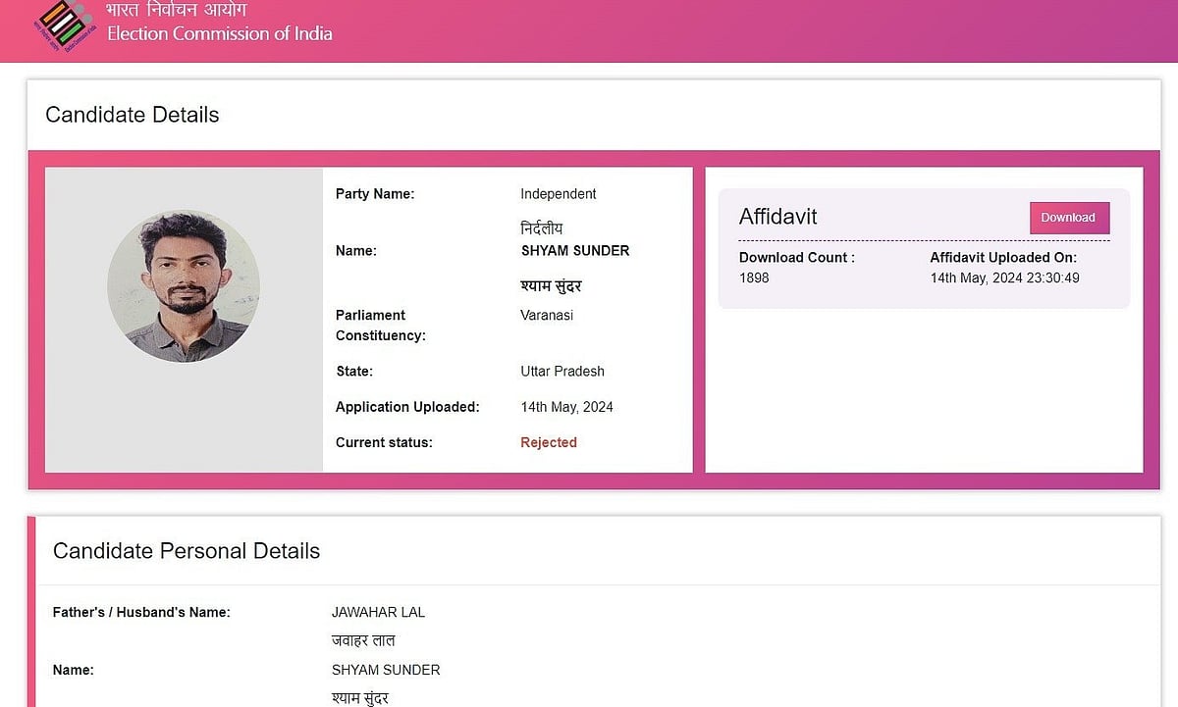
Task: Download the candidate's affidavit
Action: [1069, 218]
